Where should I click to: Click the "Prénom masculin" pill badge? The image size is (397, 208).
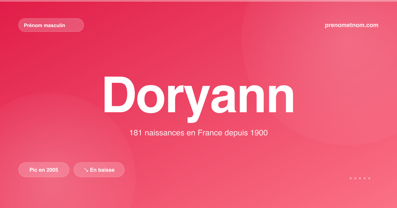click(x=51, y=25)
